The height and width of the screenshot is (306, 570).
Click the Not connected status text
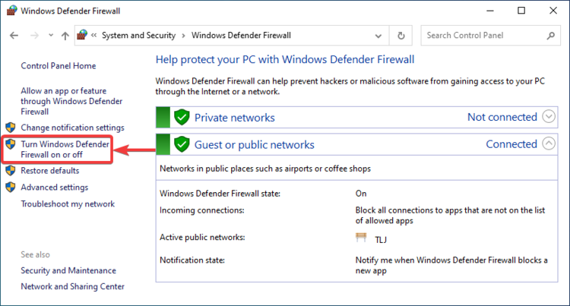click(x=502, y=117)
